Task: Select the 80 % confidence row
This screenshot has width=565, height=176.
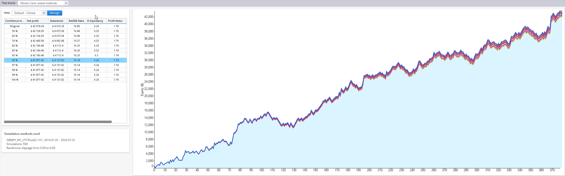Action: (65, 46)
